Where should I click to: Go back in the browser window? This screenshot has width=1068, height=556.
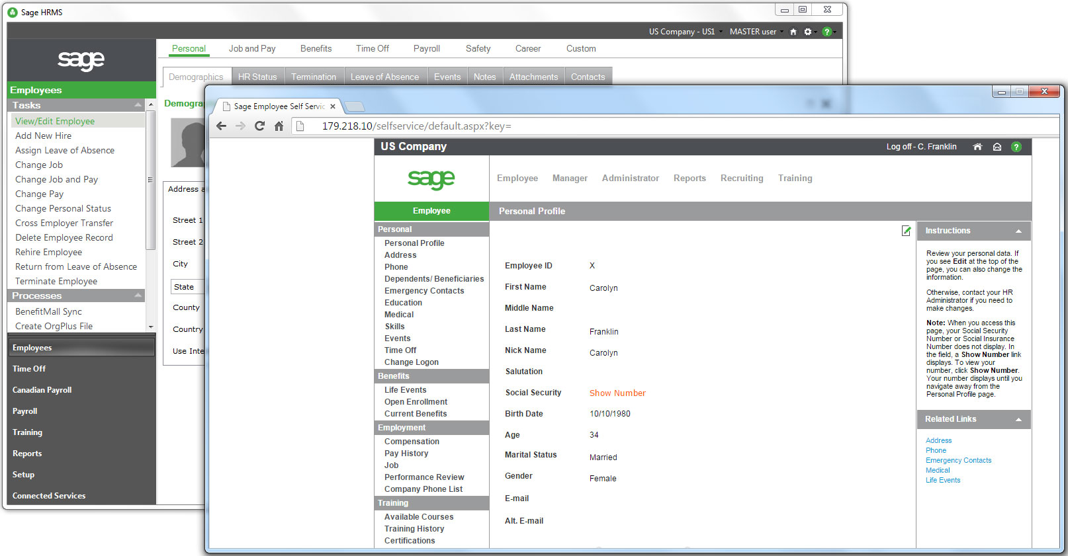[x=222, y=126]
